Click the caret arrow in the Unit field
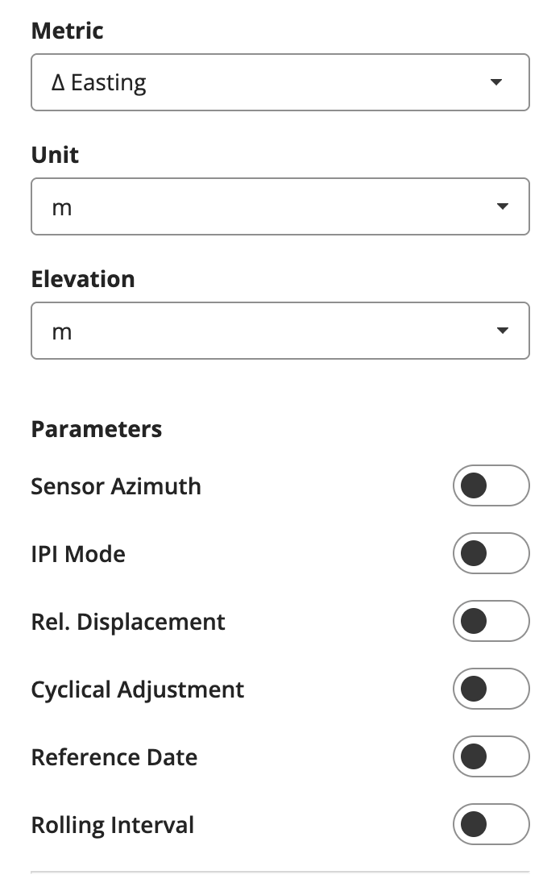Viewport: 543px width, 879px height. [x=502, y=206]
